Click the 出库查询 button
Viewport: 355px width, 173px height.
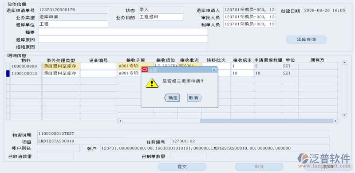pyautogui.click(x=306, y=39)
